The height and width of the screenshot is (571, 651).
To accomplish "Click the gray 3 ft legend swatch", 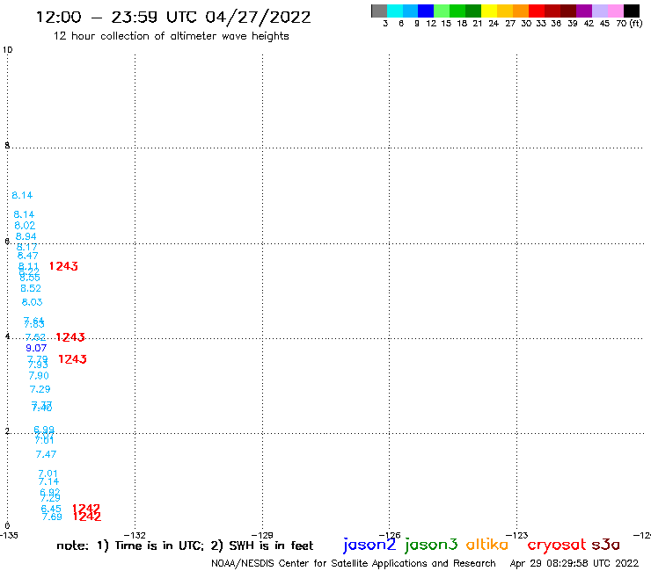I will [x=379, y=11].
